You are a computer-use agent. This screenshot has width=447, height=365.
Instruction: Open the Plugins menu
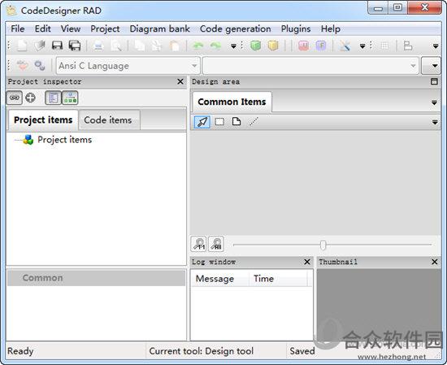[x=296, y=28]
